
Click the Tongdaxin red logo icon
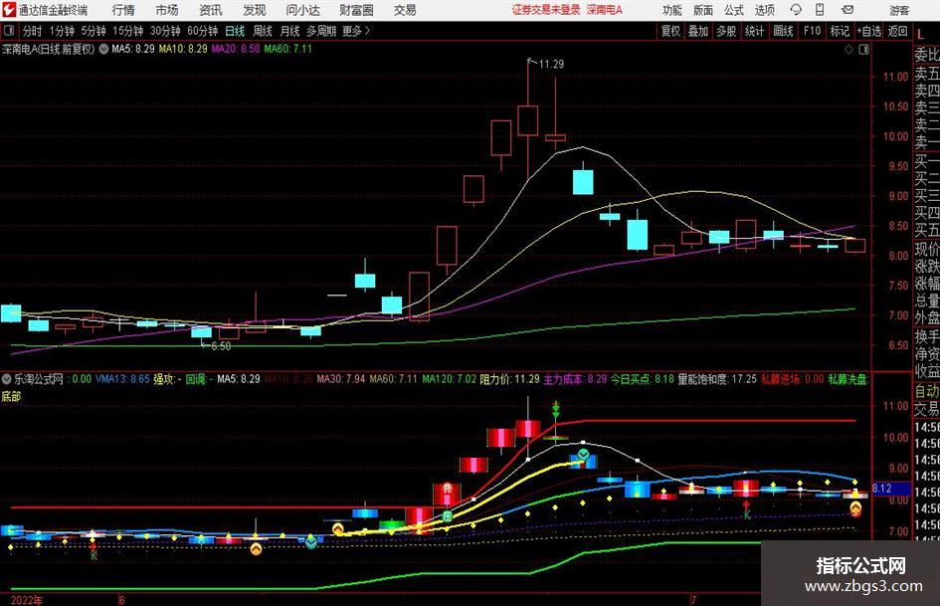9,10
